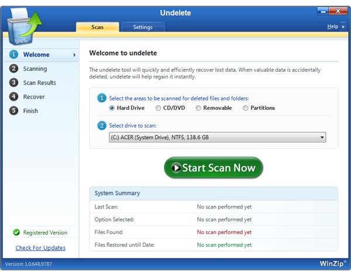Screen dimensions: 351x272
Task: Minimize the Undelete window
Action: 323,11
